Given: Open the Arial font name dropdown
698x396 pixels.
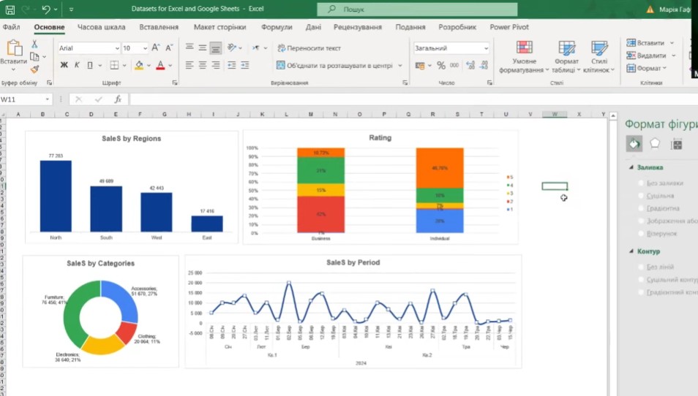Looking at the screenshot, I should (116, 48).
